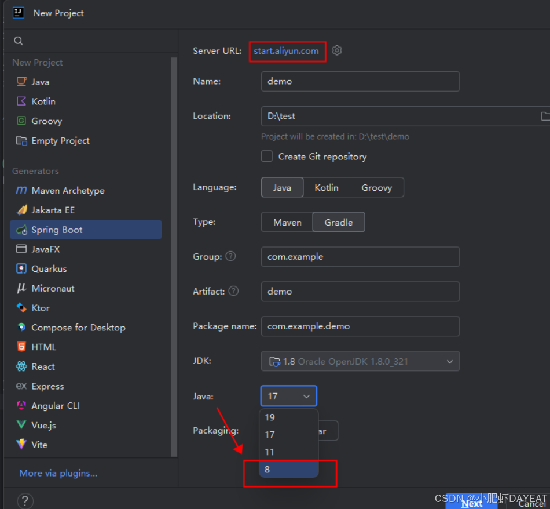The width and height of the screenshot is (550, 509).
Task: Open More via plugins link
Action: click(x=58, y=473)
